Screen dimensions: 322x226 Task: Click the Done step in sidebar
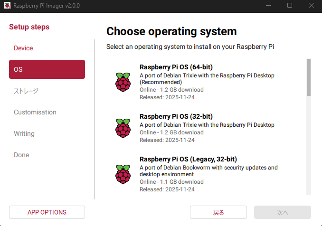pyautogui.click(x=21, y=155)
